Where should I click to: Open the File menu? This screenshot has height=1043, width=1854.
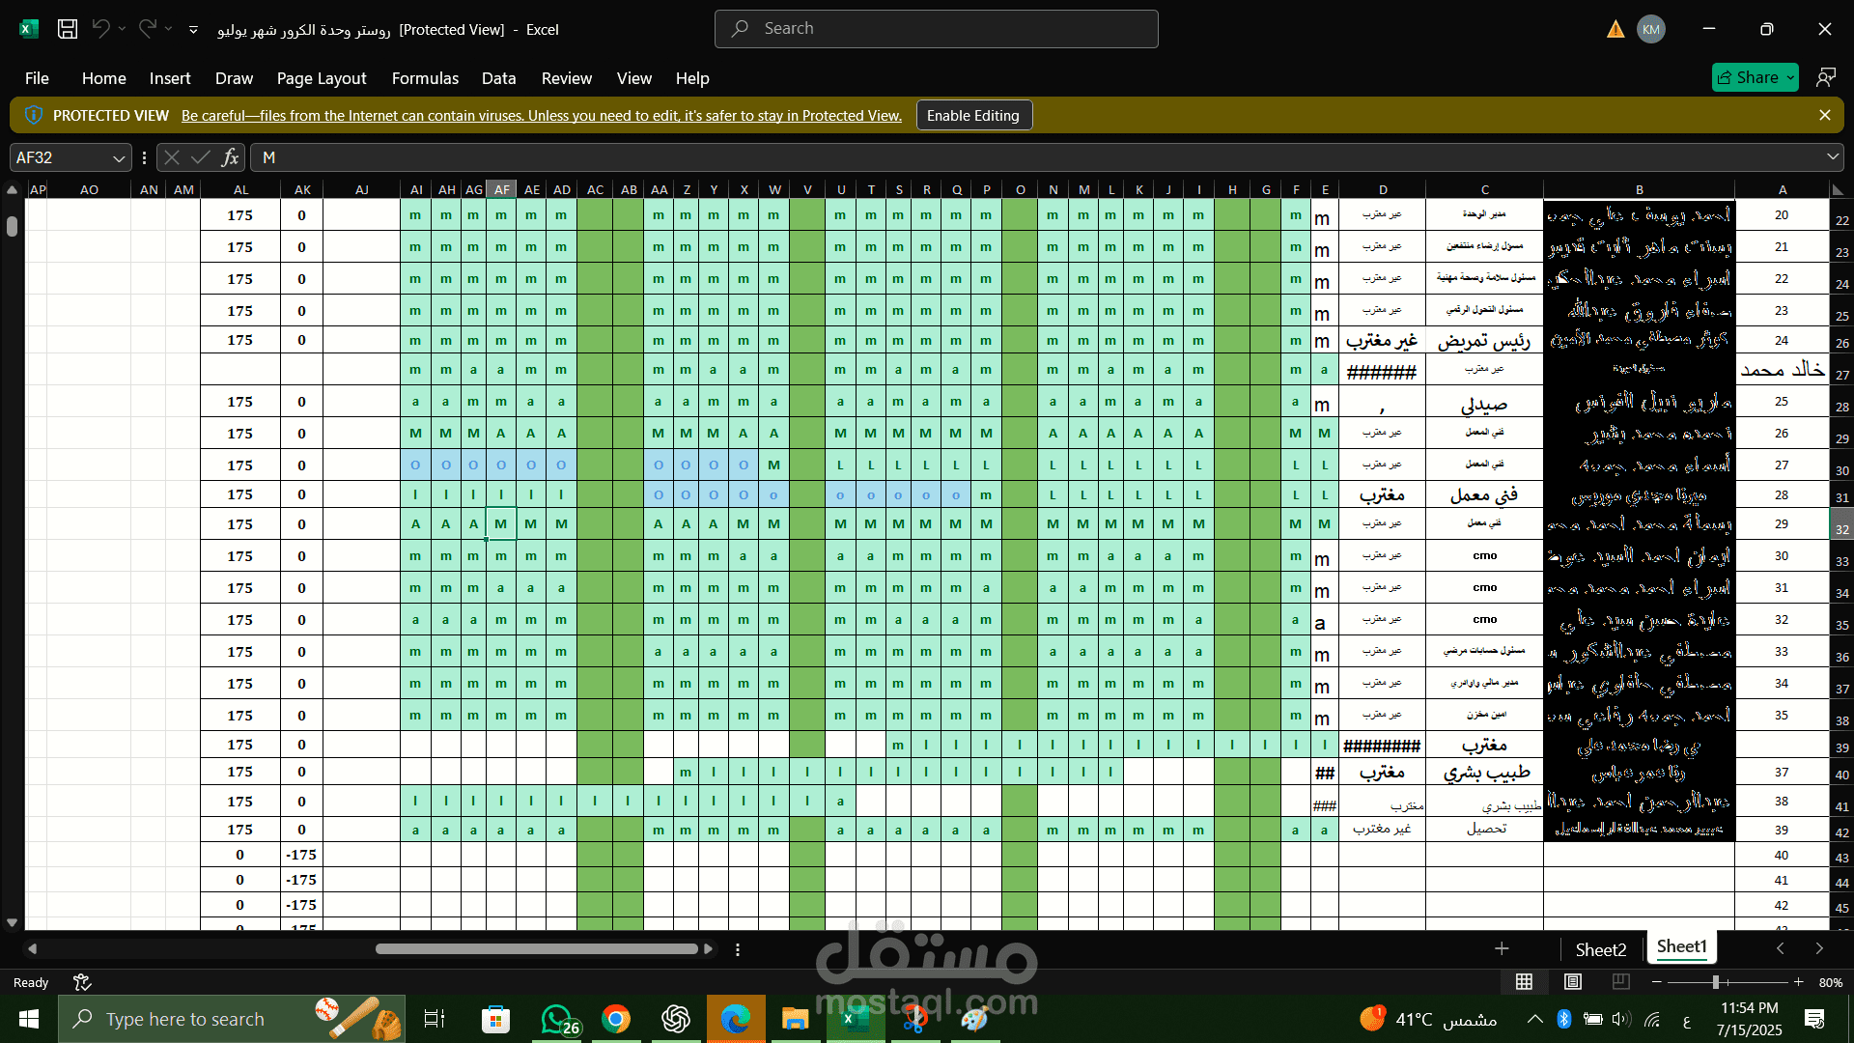click(37, 78)
